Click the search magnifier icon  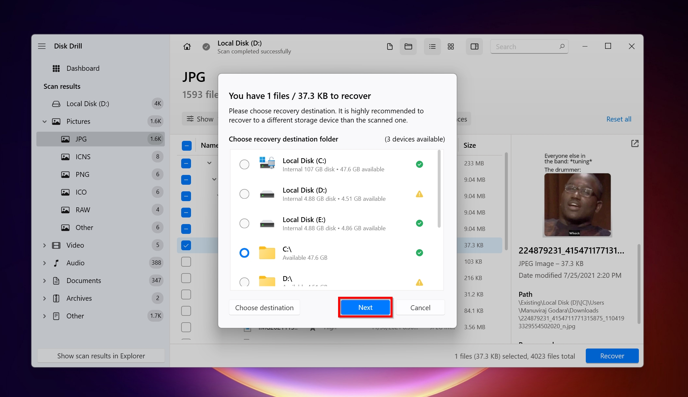(562, 47)
